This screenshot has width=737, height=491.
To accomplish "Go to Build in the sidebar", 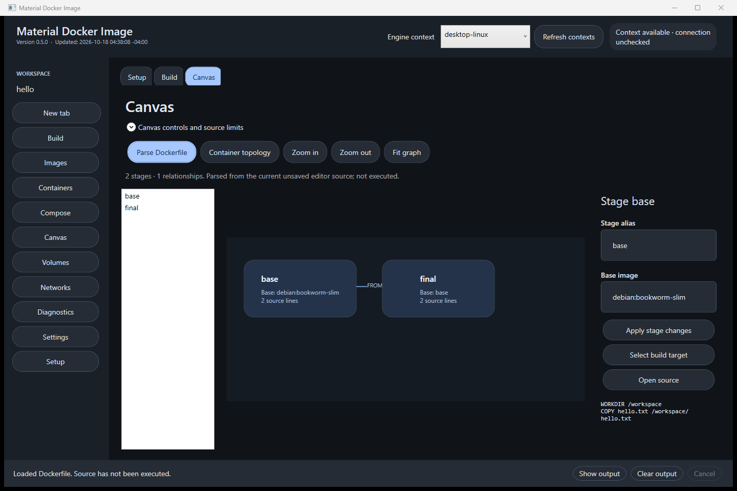I will [55, 138].
